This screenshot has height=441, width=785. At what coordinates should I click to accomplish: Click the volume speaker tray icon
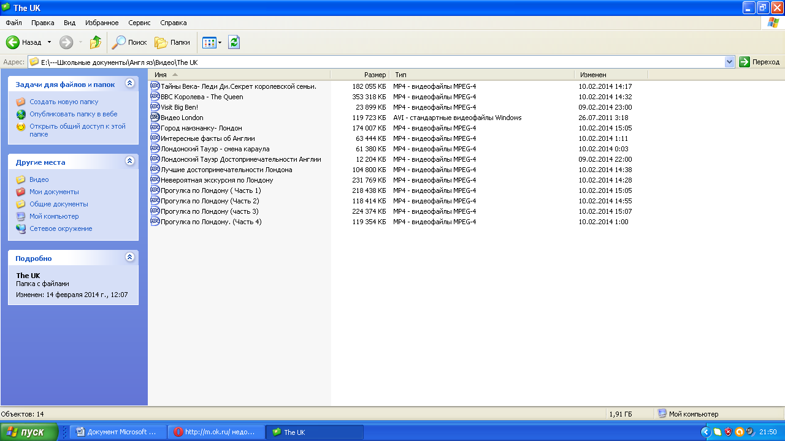pyautogui.click(x=750, y=432)
